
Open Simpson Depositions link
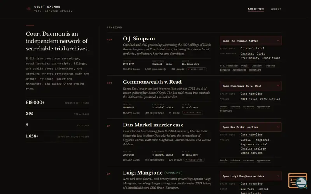pos(271,58)
